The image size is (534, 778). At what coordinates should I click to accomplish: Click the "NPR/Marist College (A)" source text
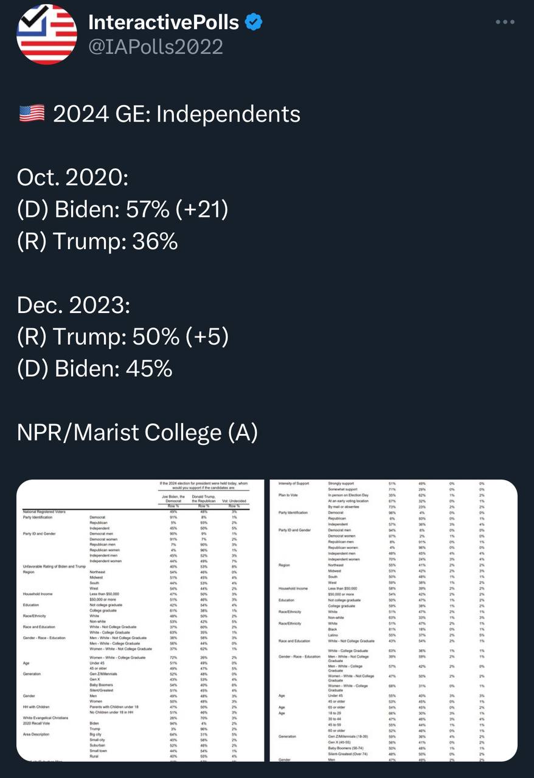[137, 432]
